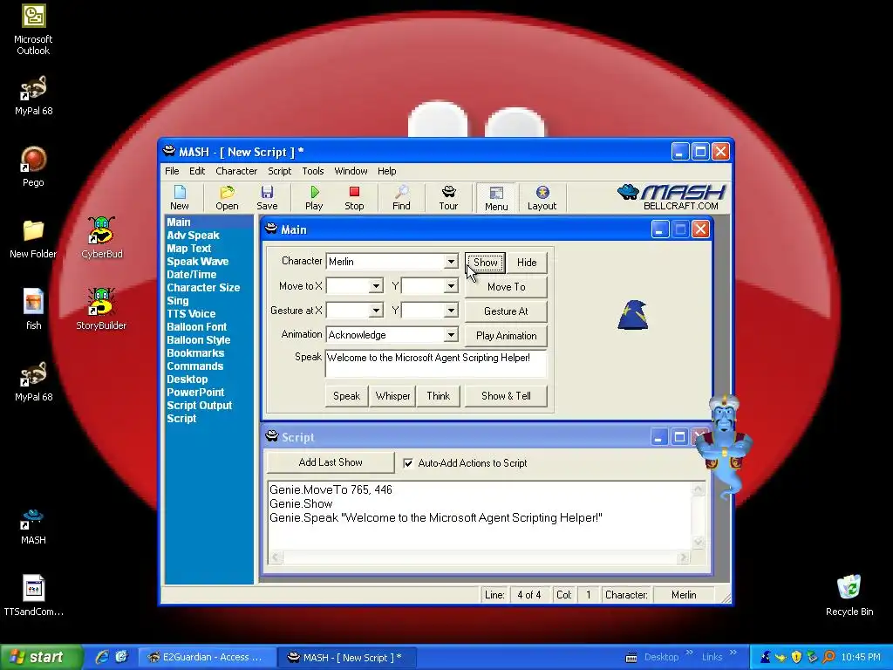This screenshot has width=893, height=670.
Task: Click the script line Genie.Show
Action: 301,503
